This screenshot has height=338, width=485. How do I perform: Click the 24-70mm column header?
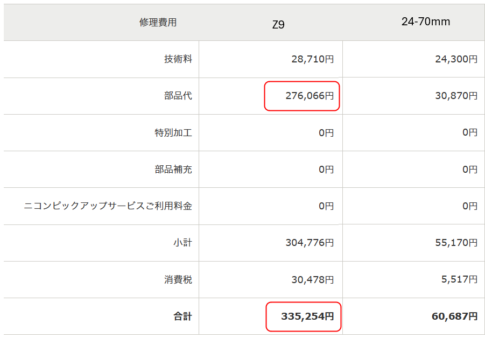pyautogui.click(x=425, y=22)
